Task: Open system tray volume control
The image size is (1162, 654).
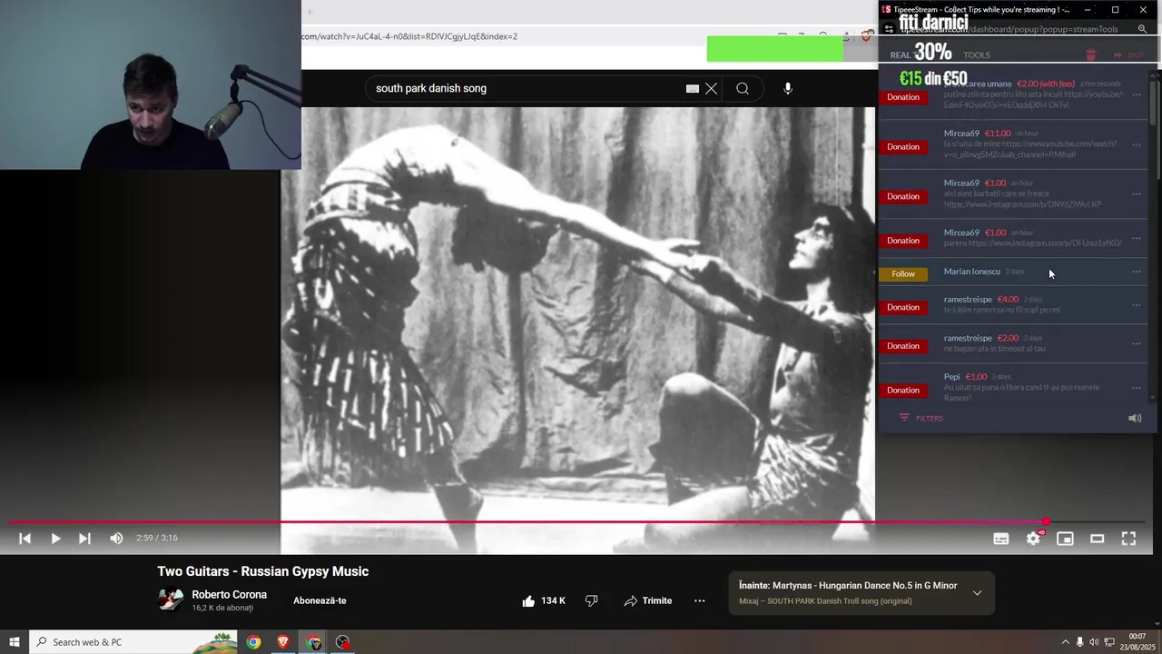Action: [x=1094, y=642]
